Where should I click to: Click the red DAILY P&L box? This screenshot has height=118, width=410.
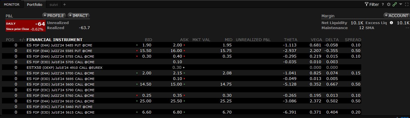25,26
